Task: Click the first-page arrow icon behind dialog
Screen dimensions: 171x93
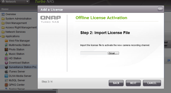Action: [x=169, y=60]
